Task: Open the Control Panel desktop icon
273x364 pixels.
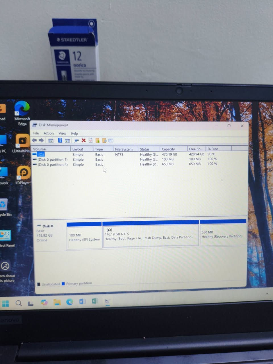Action: (6, 238)
